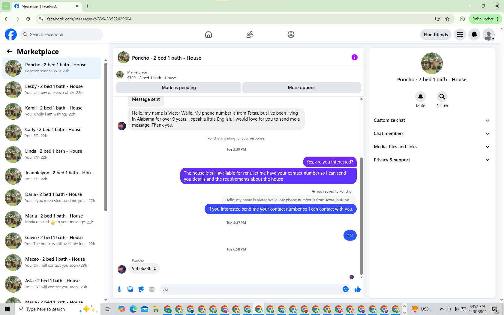Click the quoted reply preview message

click(289, 200)
